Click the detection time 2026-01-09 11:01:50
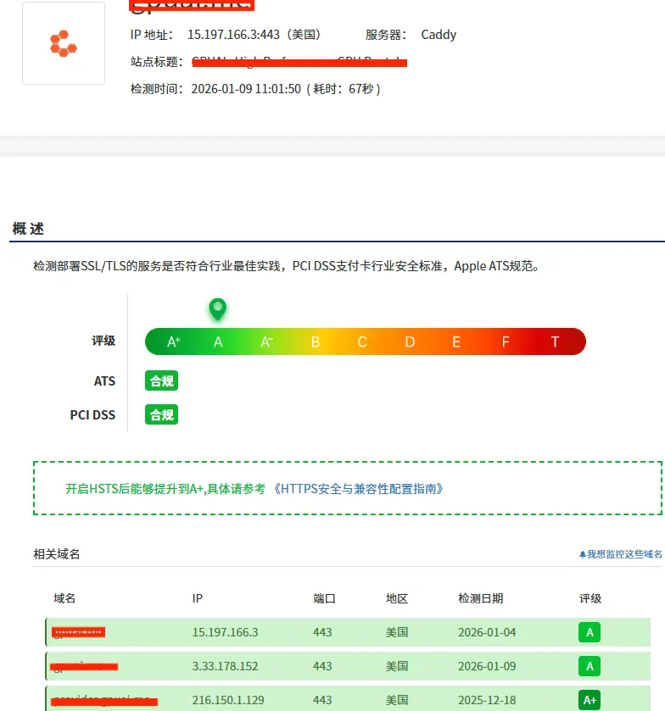The height and width of the screenshot is (711, 665). (x=246, y=89)
